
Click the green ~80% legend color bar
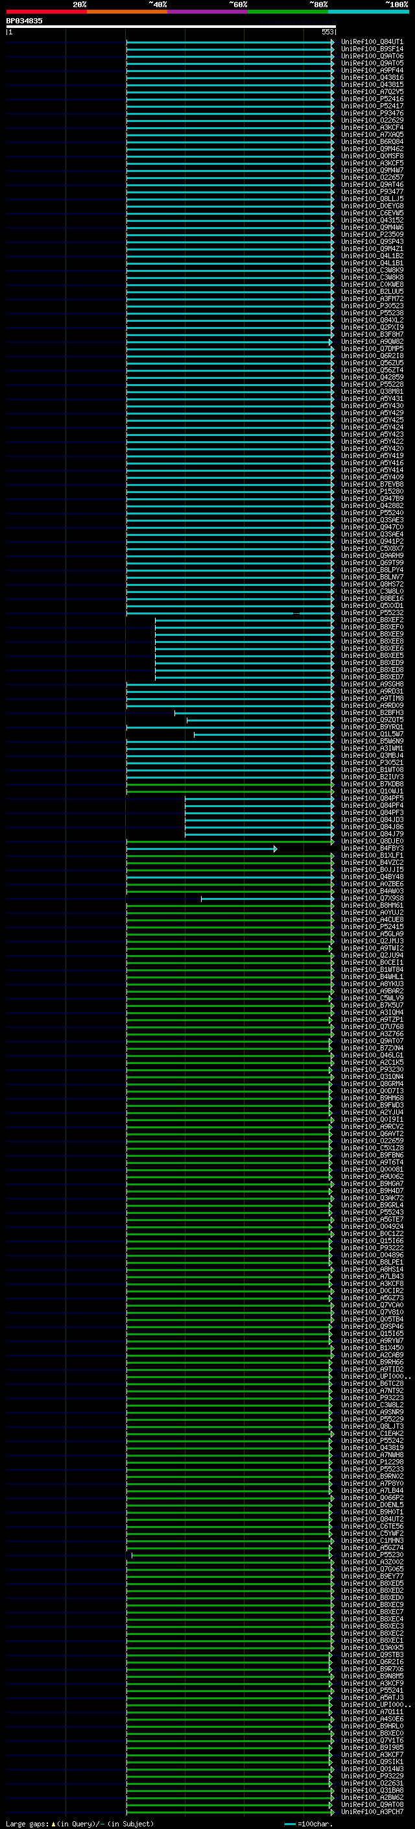pos(288,12)
